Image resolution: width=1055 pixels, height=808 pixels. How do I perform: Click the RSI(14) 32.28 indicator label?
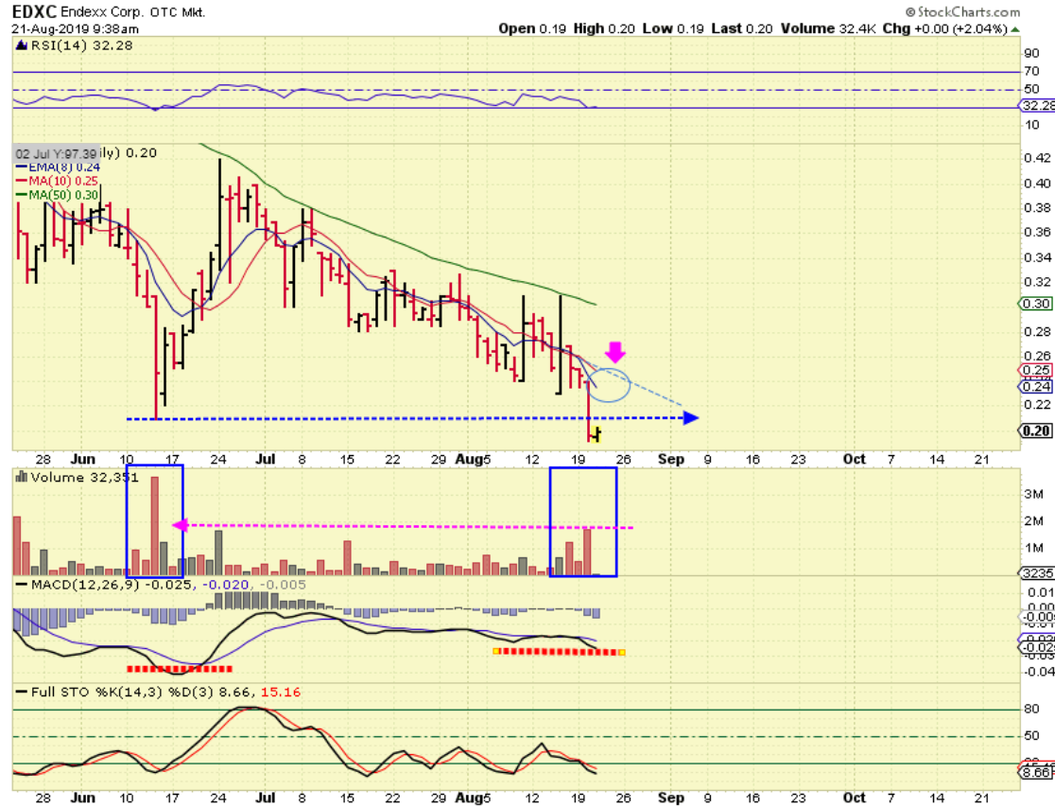(x=80, y=45)
